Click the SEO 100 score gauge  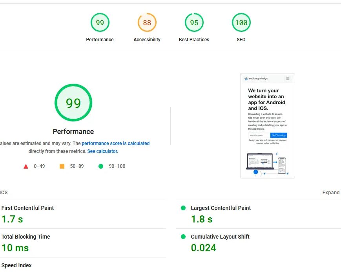point(241,22)
